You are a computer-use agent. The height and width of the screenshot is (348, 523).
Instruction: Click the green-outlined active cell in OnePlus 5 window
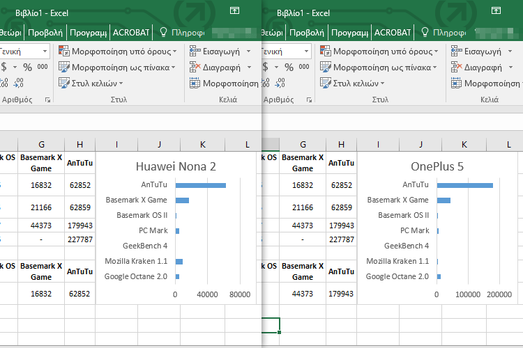[271, 325]
